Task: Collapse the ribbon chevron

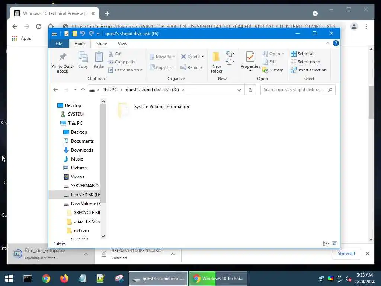Action: click(x=327, y=43)
